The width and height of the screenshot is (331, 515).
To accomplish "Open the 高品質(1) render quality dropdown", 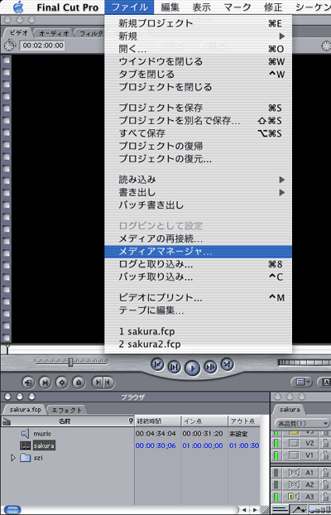I will pyautogui.click(x=301, y=423).
